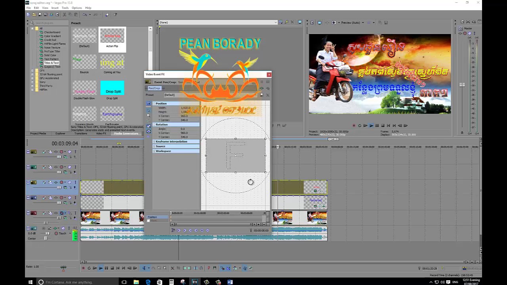Expand the Sony plug-in folder
The height and width of the screenshot is (285, 507).
click(x=32, y=82)
